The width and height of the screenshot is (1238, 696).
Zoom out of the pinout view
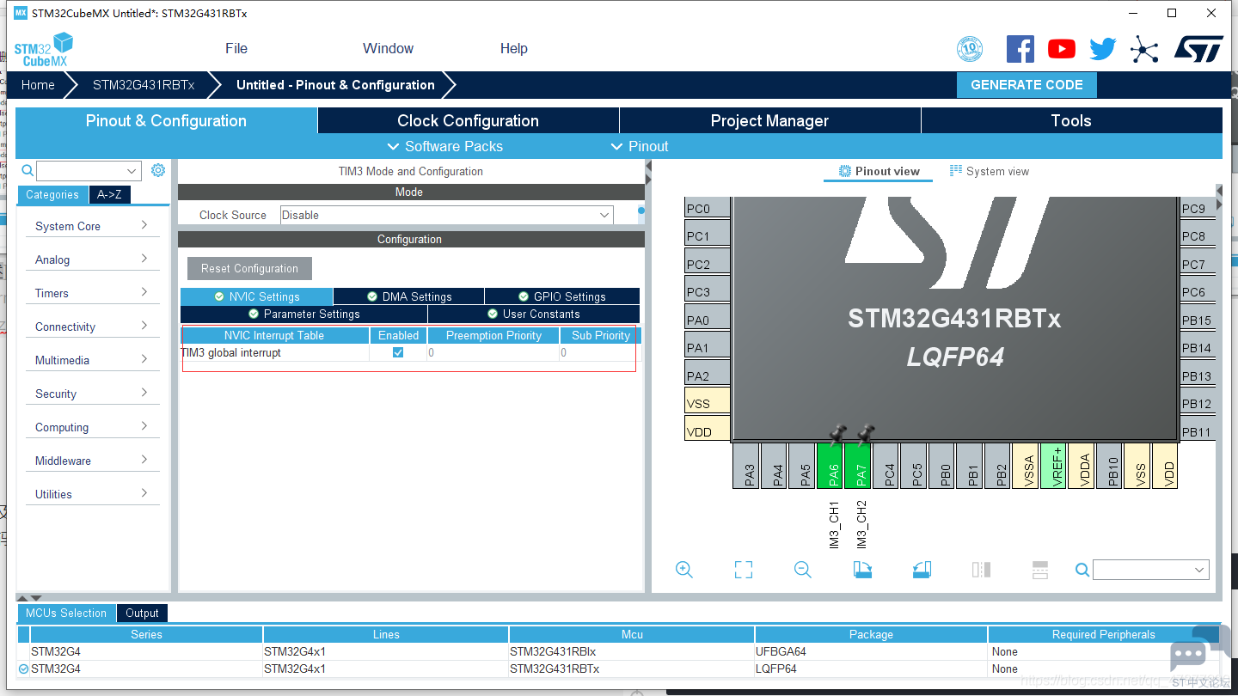(x=803, y=570)
